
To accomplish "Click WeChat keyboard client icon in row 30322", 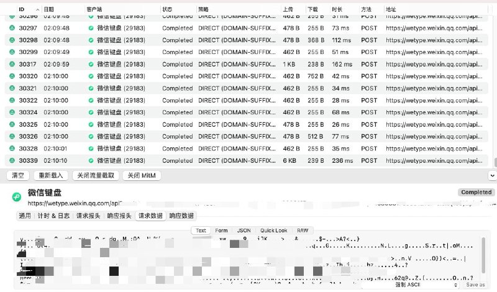I will [x=91, y=101].
